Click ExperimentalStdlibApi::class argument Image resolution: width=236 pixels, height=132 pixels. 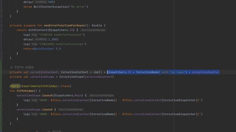pyautogui.click(x=46, y=86)
